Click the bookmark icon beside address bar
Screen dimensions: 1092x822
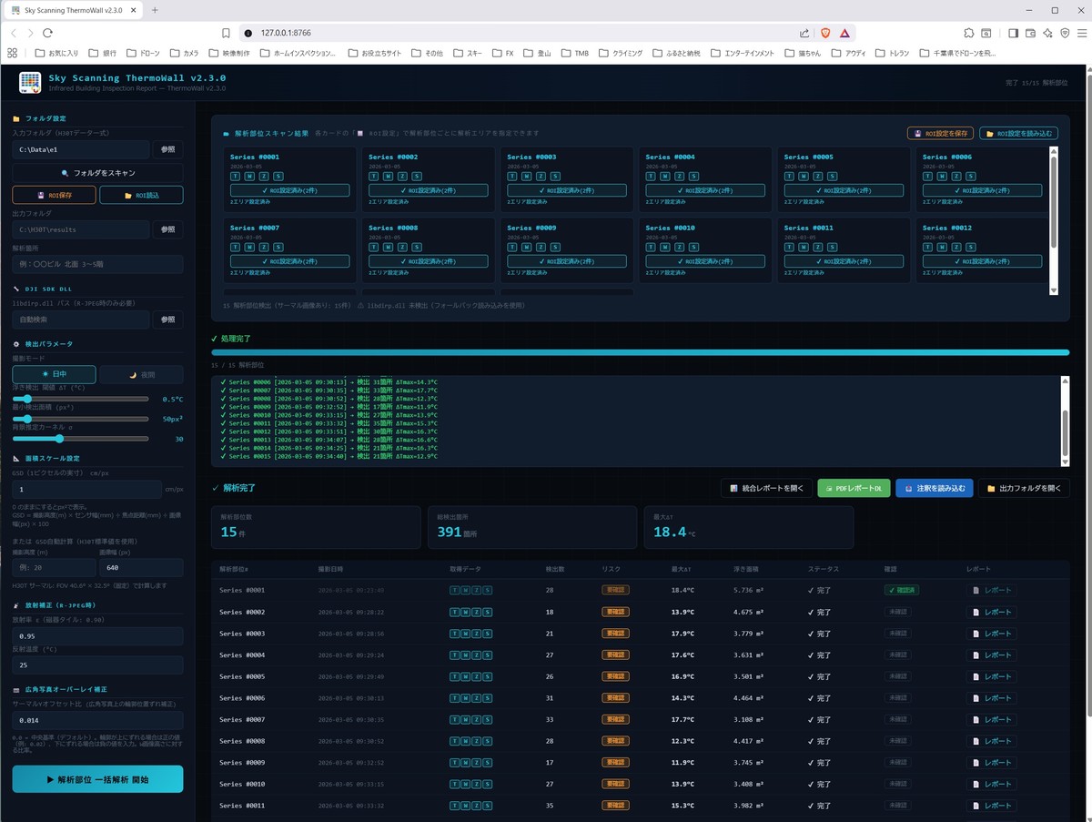(x=226, y=33)
